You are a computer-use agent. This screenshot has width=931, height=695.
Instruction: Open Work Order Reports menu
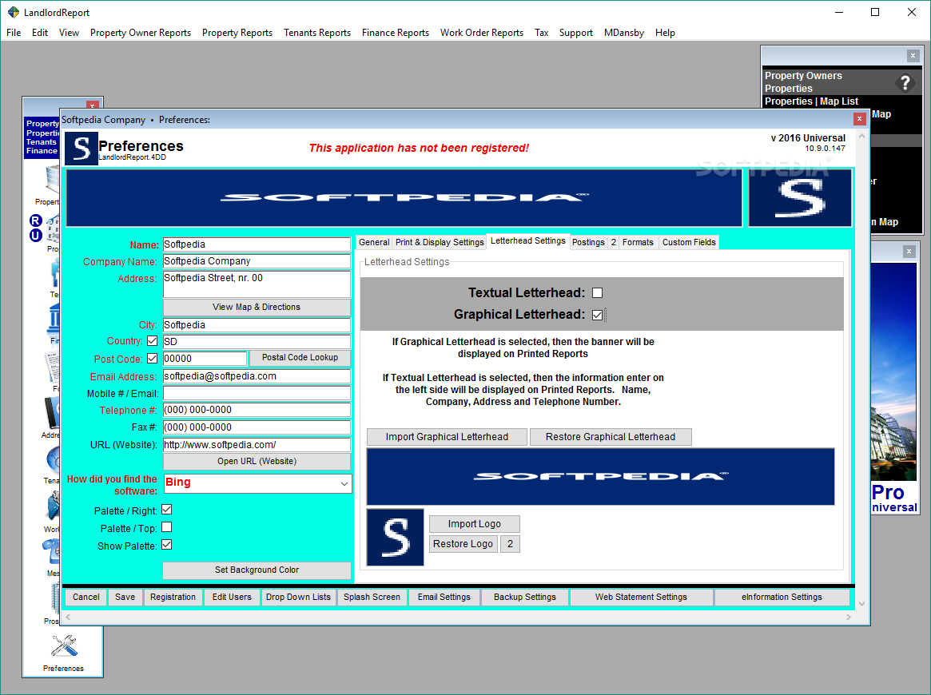point(482,33)
